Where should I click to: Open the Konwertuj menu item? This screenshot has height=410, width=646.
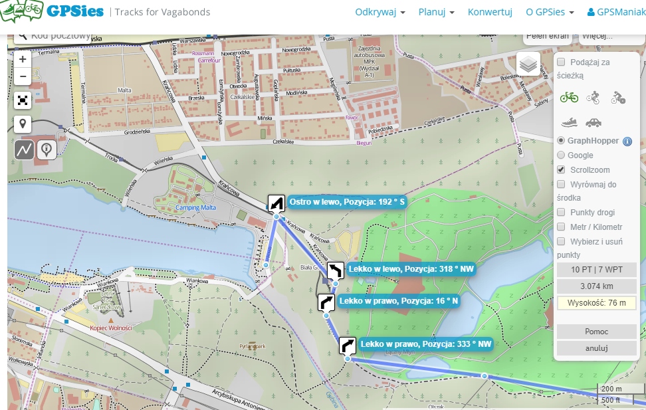(490, 12)
